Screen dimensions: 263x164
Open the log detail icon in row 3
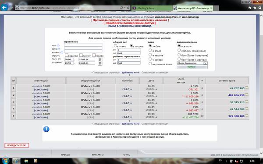[247, 101]
